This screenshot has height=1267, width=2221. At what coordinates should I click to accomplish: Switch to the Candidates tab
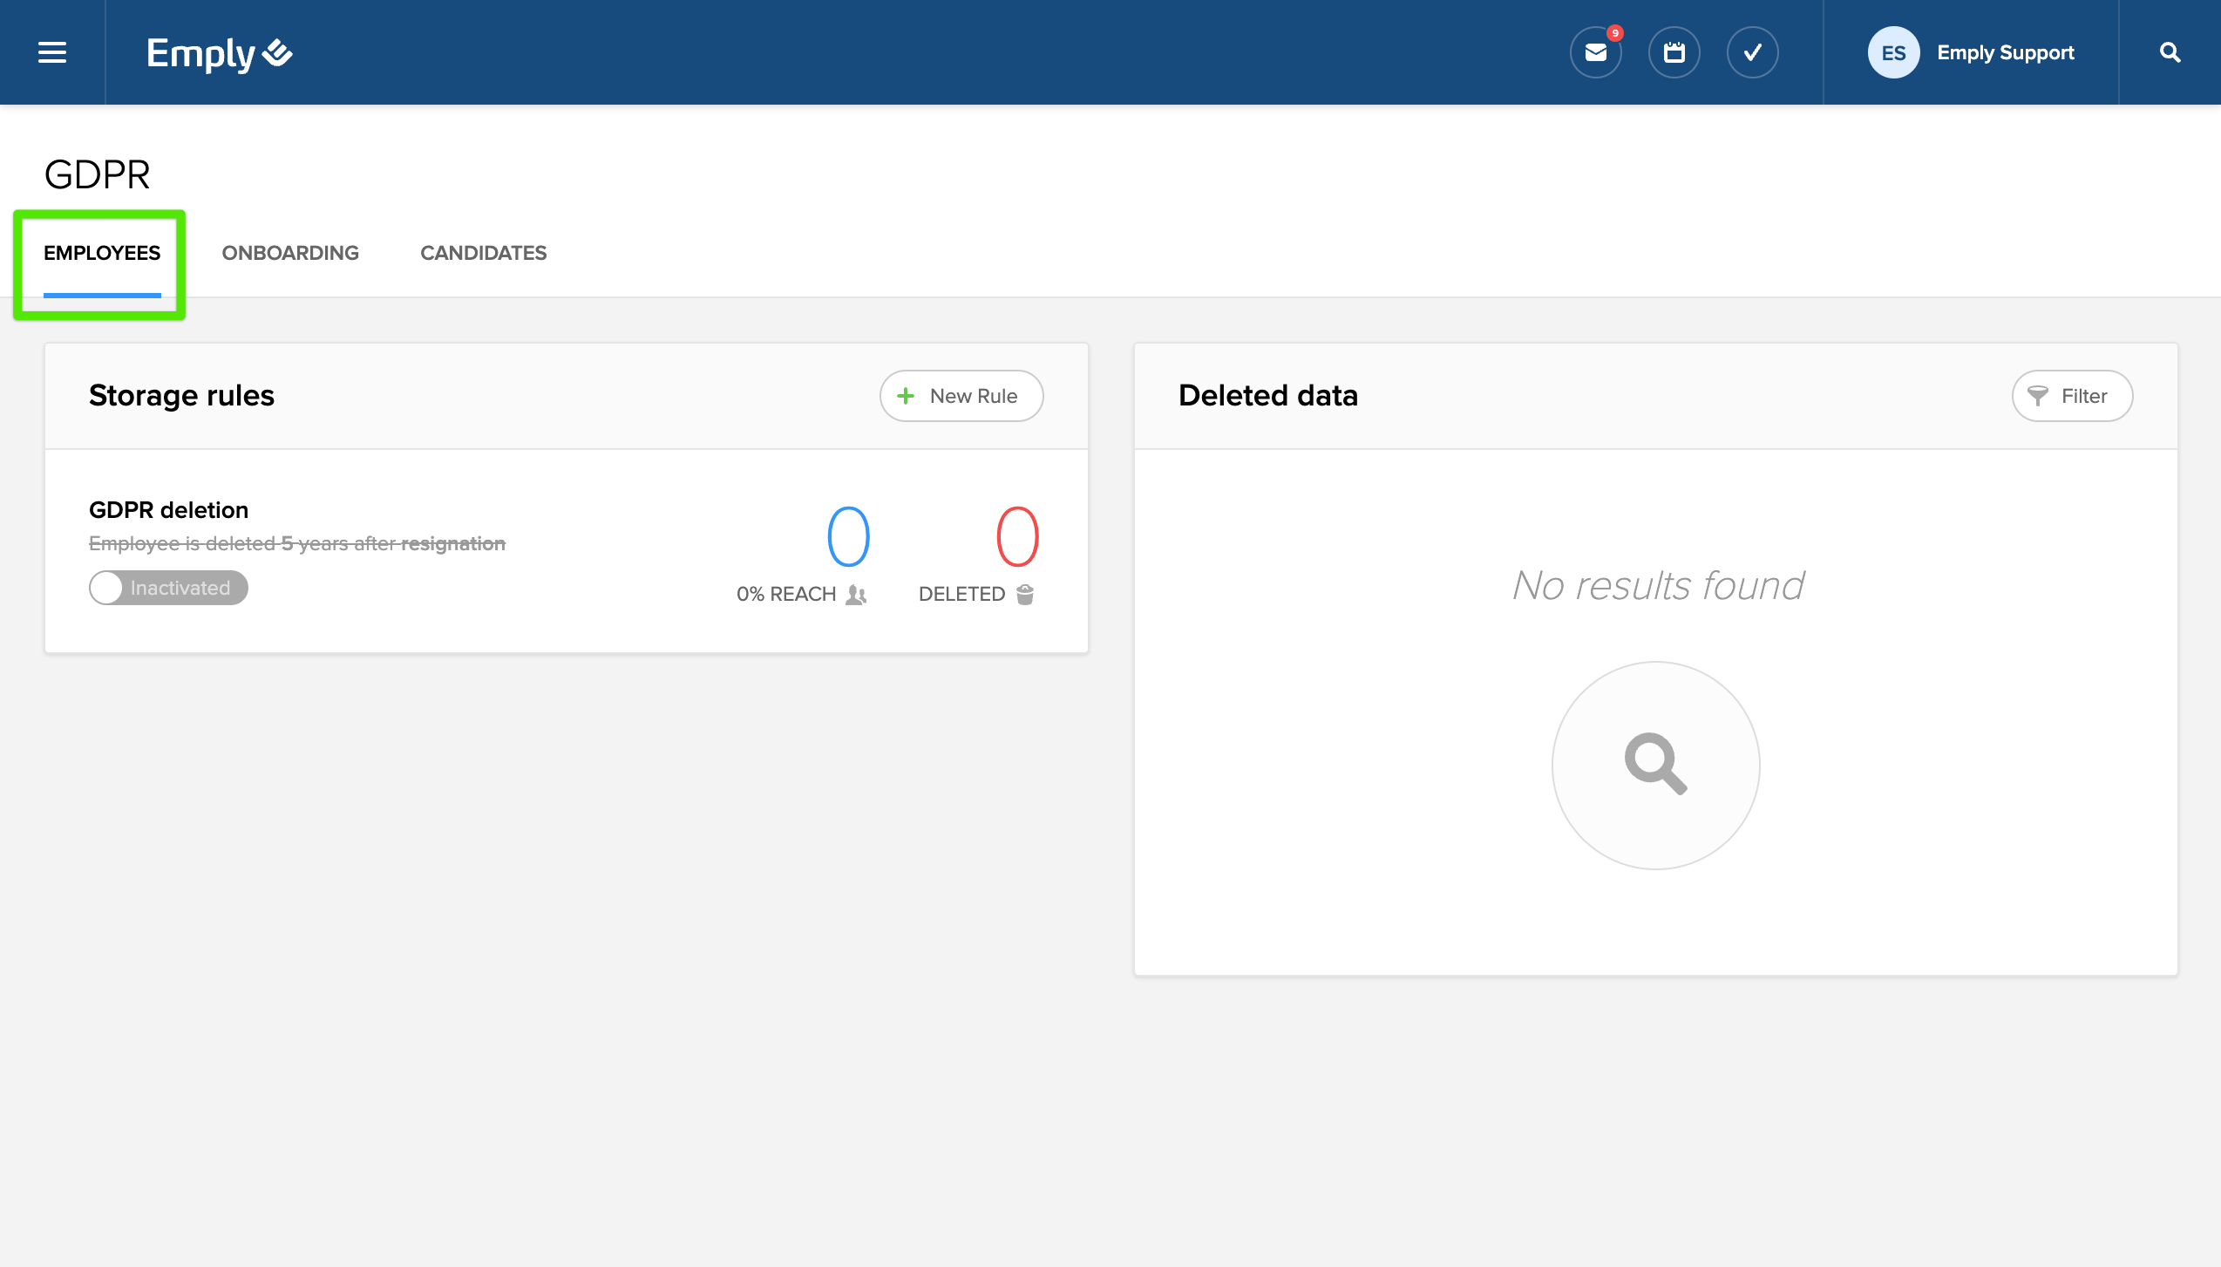tap(483, 253)
